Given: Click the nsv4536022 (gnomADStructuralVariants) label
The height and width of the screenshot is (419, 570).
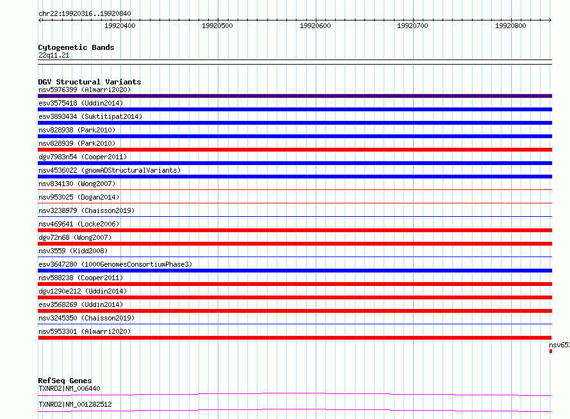Looking at the screenshot, I should [110, 170].
